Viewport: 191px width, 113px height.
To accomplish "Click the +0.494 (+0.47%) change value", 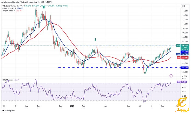I will 61,6.
